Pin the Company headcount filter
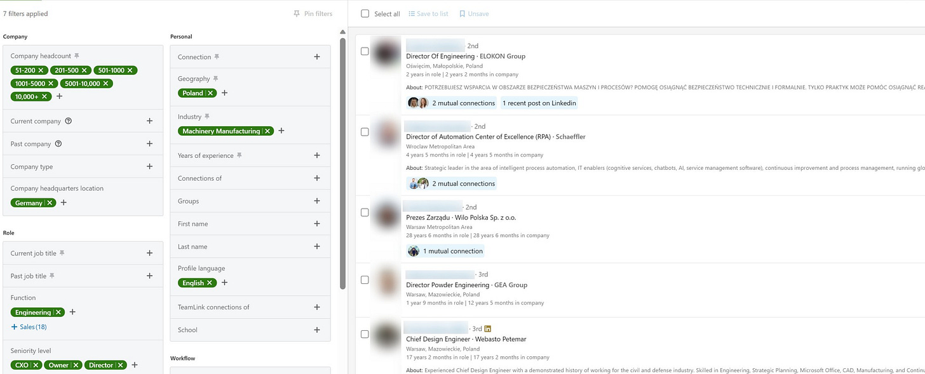Image resolution: width=925 pixels, height=374 pixels. (x=77, y=56)
